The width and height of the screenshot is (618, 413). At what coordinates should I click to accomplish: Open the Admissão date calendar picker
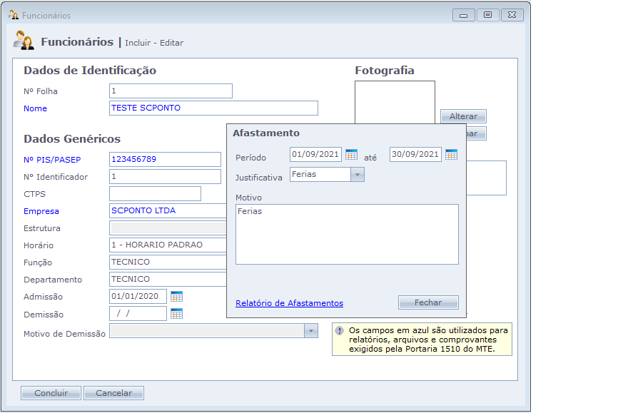pyautogui.click(x=176, y=297)
